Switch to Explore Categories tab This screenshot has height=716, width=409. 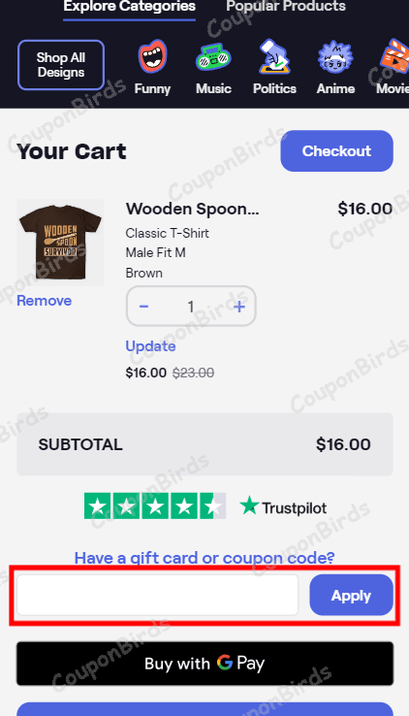[130, 7]
